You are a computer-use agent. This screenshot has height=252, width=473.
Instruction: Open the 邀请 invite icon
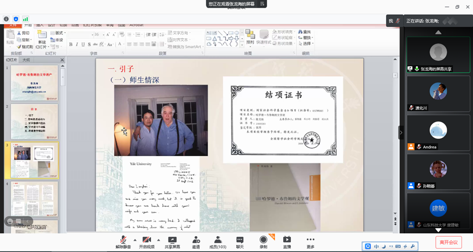point(196,242)
